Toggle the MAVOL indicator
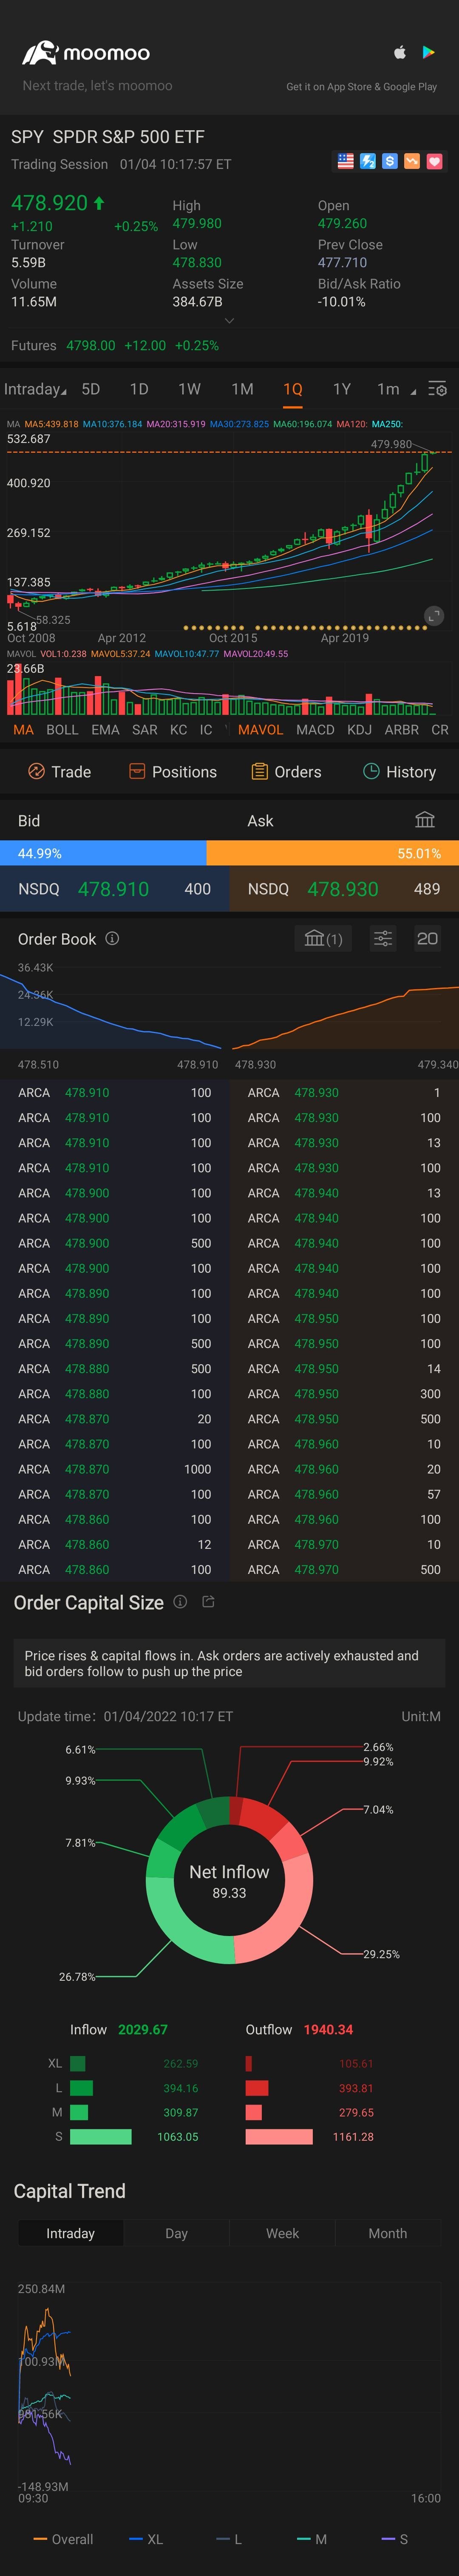Image resolution: width=459 pixels, height=2576 pixels. [x=261, y=730]
